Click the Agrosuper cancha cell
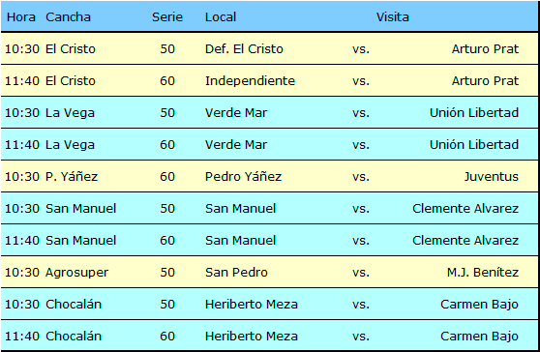540x352 pixels. coord(76,273)
